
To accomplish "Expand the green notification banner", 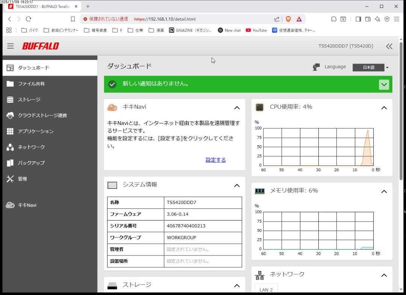I will [384, 84].
